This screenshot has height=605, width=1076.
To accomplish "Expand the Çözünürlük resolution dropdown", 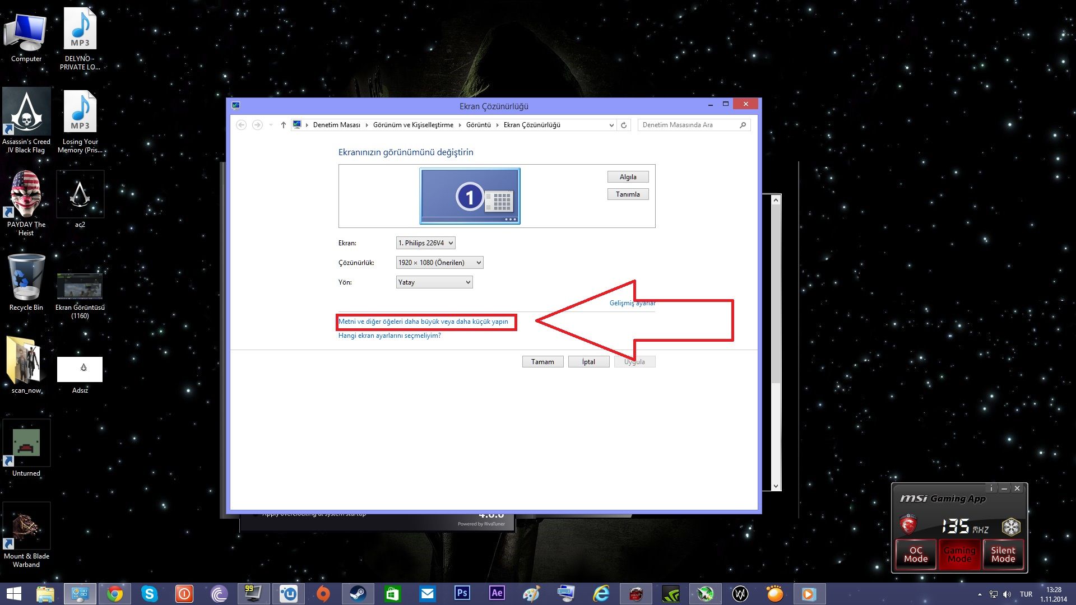I will click(439, 263).
